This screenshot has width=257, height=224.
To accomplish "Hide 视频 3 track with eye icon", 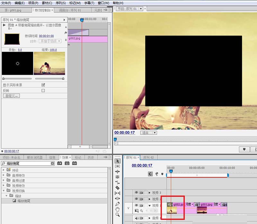I will coord(136,193).
